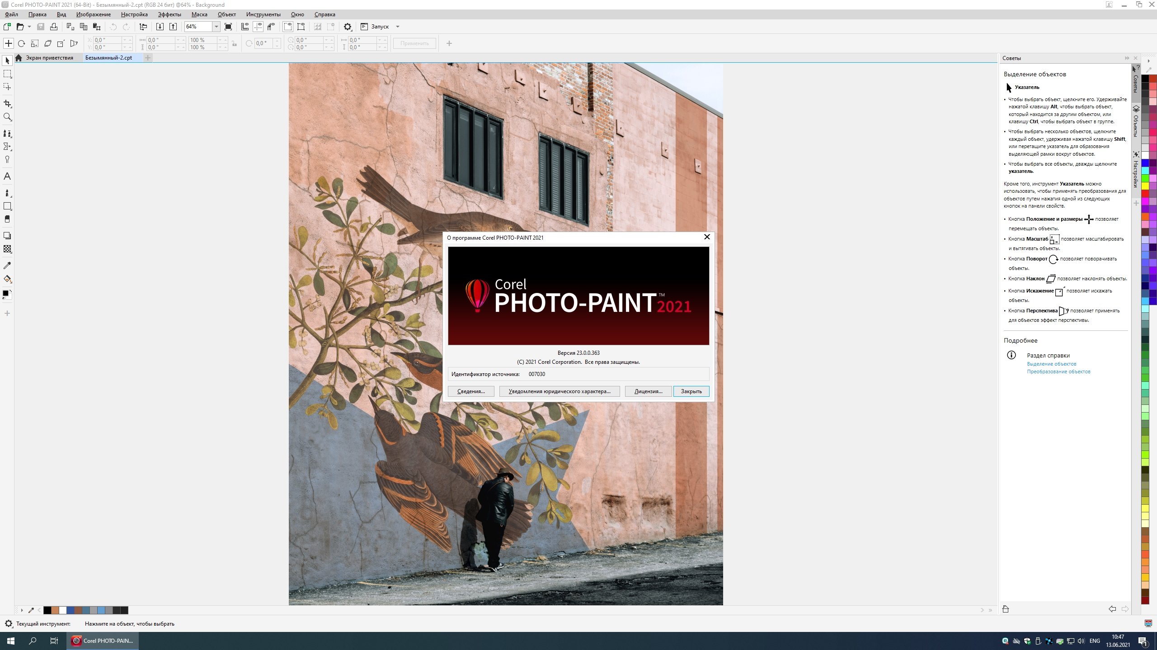This screenshot has width=1157, height=650.
Task: Pick the Eyedropper tool
Action: pyautogui.click(x=7, y=265)
